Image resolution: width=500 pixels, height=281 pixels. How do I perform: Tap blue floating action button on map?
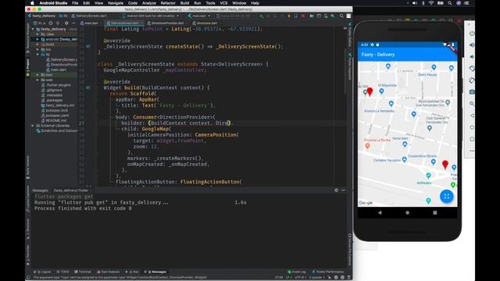pos(446,196)
